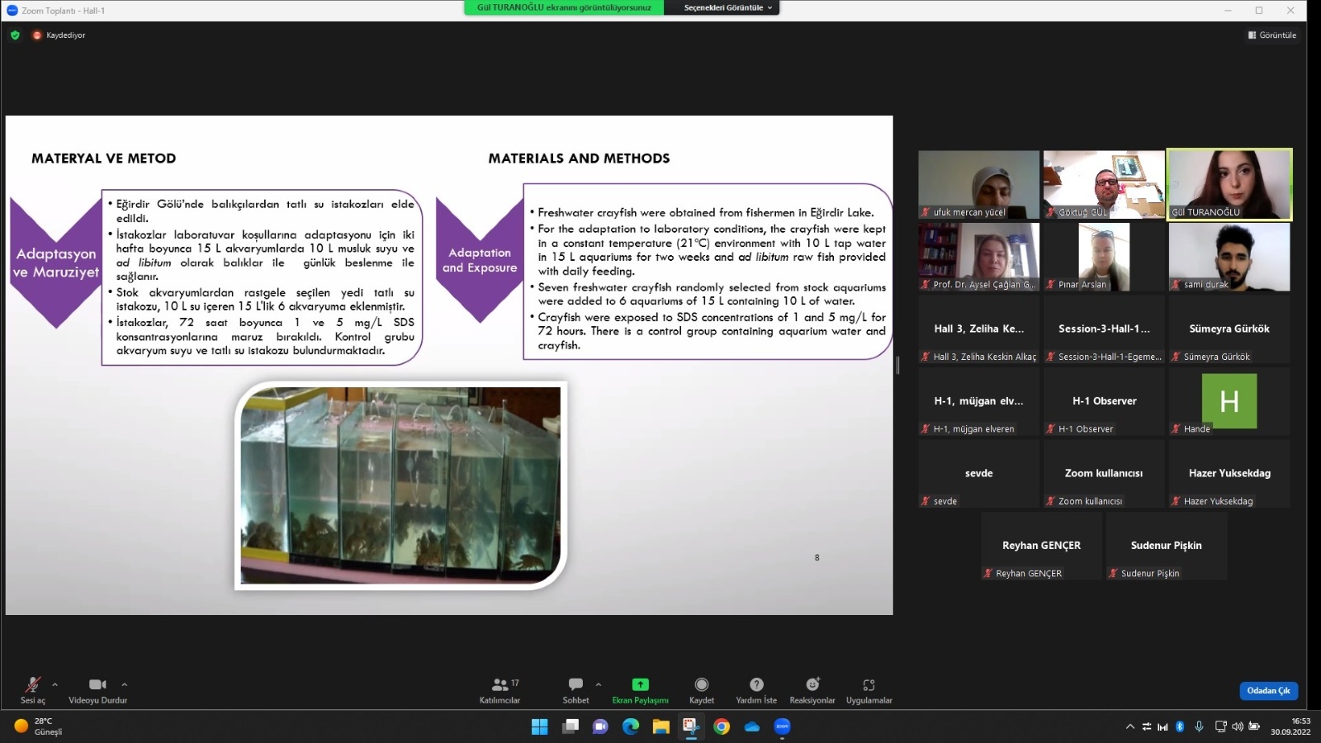The image size is (1321, 743).
Task: Click the aquarium photo on the slide
Action: (401, 485)
